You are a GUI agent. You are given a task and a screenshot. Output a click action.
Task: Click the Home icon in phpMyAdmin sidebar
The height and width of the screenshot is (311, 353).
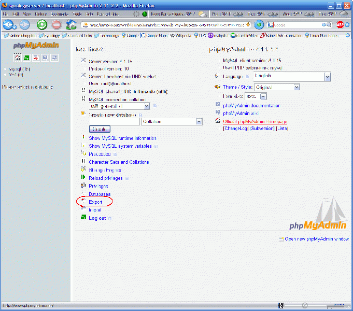coord(18,58)
